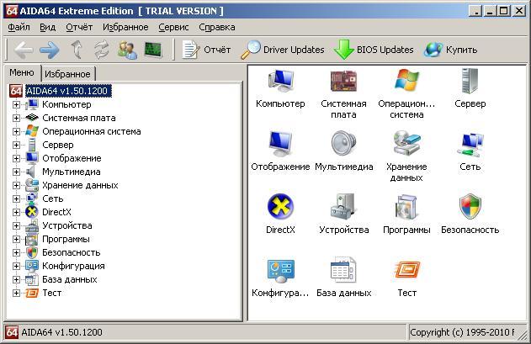The height and width of the screenshot is (344, 531).
Task: Expand the Устройства tree node
Action: tap(16, 226)
